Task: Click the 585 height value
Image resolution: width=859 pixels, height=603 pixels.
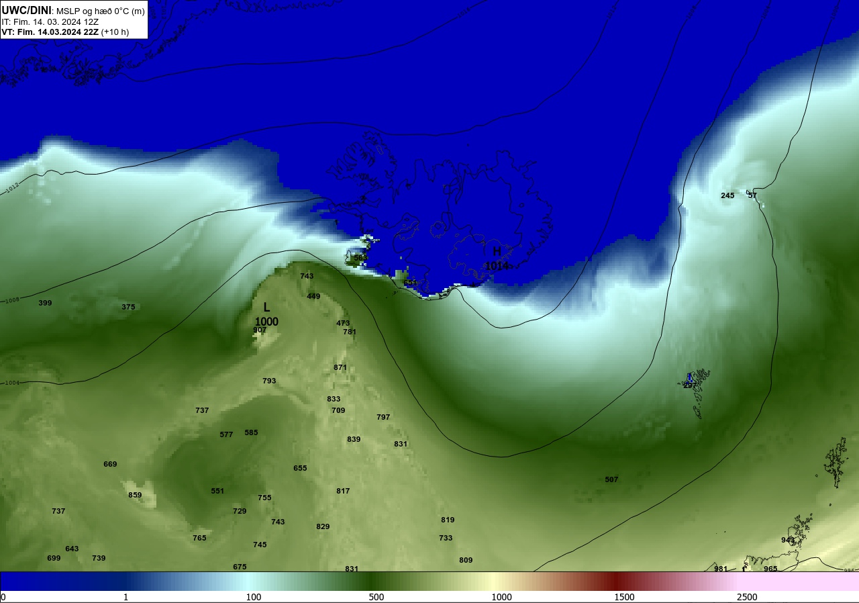Action: point(251,432)
